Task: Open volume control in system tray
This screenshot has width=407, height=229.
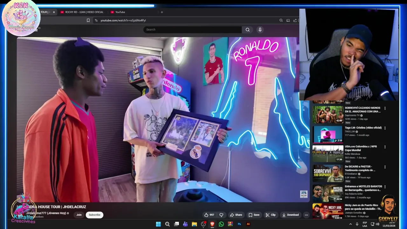Action: pyautogui.click(x=377, y=224)
